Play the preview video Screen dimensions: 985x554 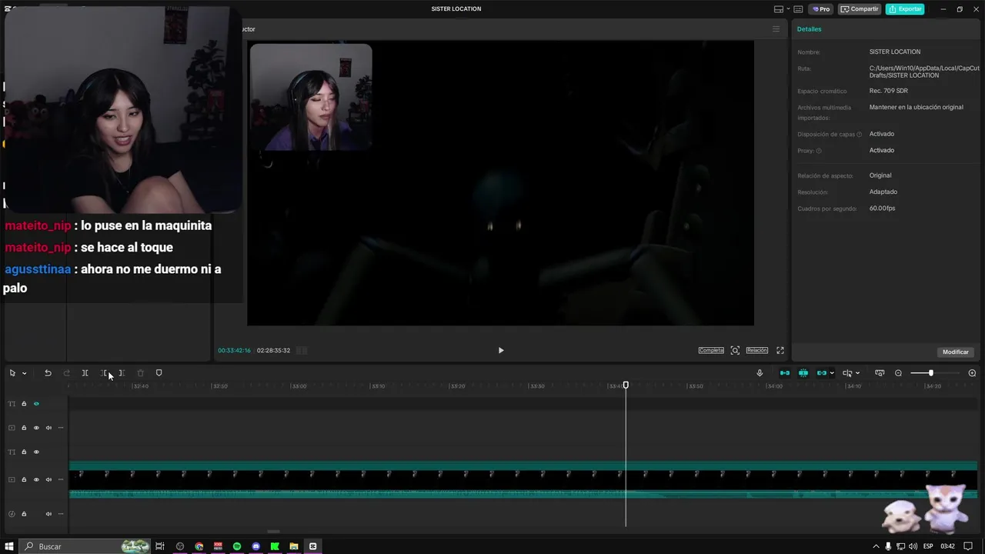(x=501, y=350)
